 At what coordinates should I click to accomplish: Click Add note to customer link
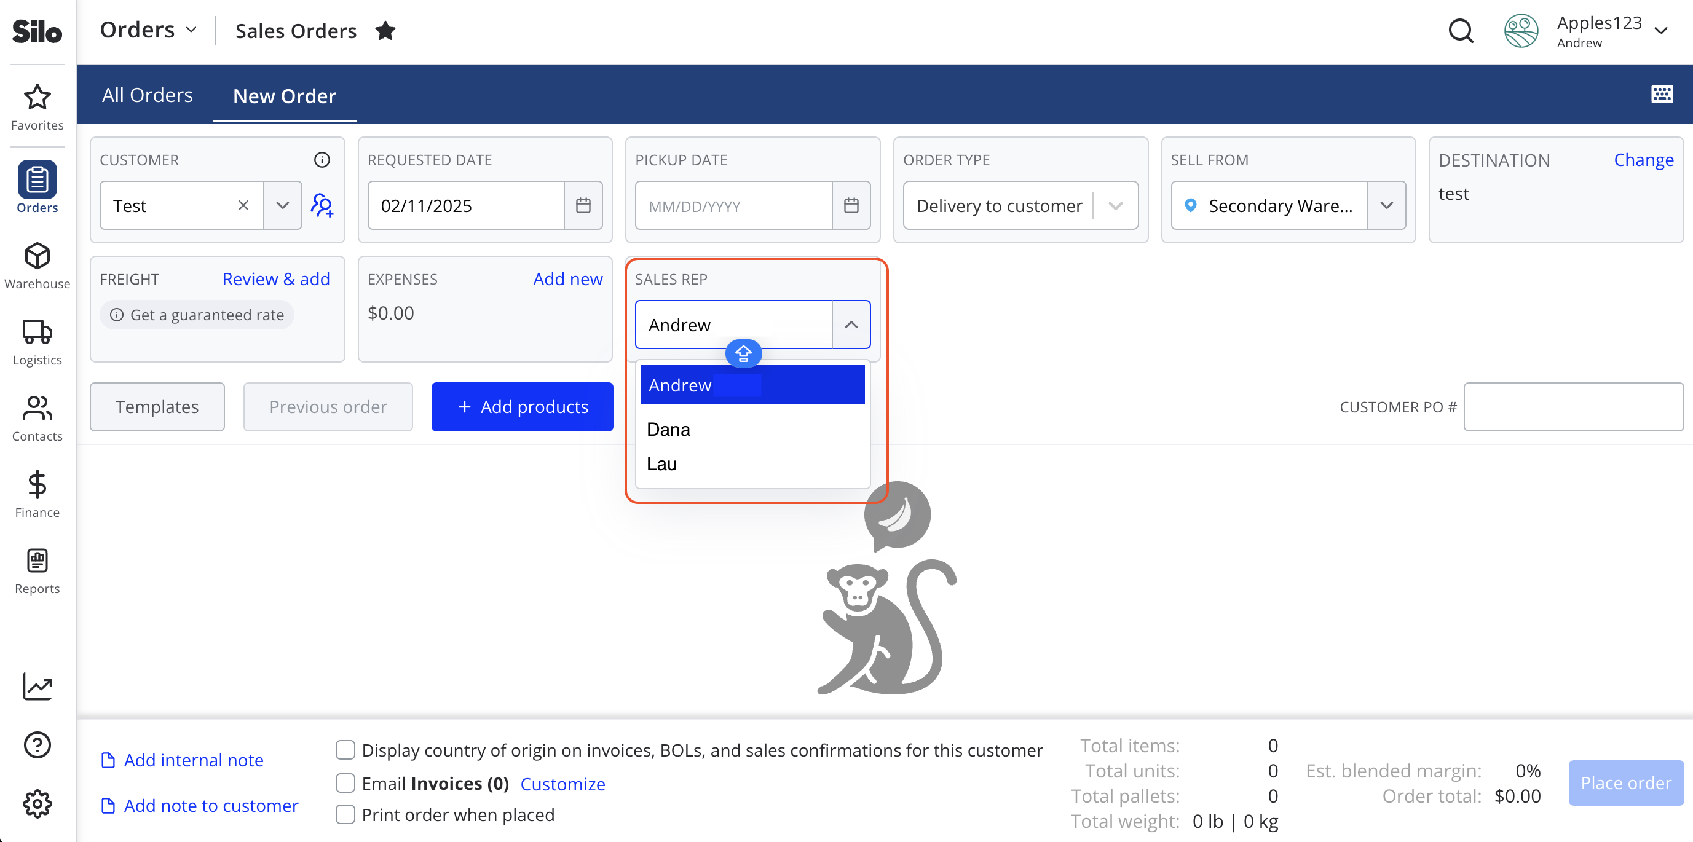coord(211,806)
